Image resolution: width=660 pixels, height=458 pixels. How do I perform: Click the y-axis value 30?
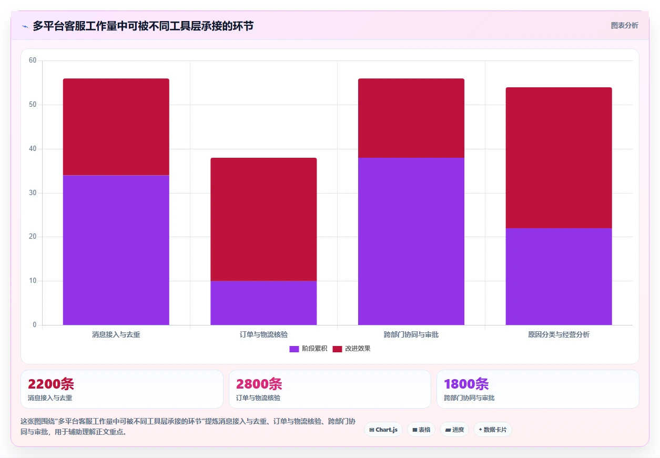point(33,193)
